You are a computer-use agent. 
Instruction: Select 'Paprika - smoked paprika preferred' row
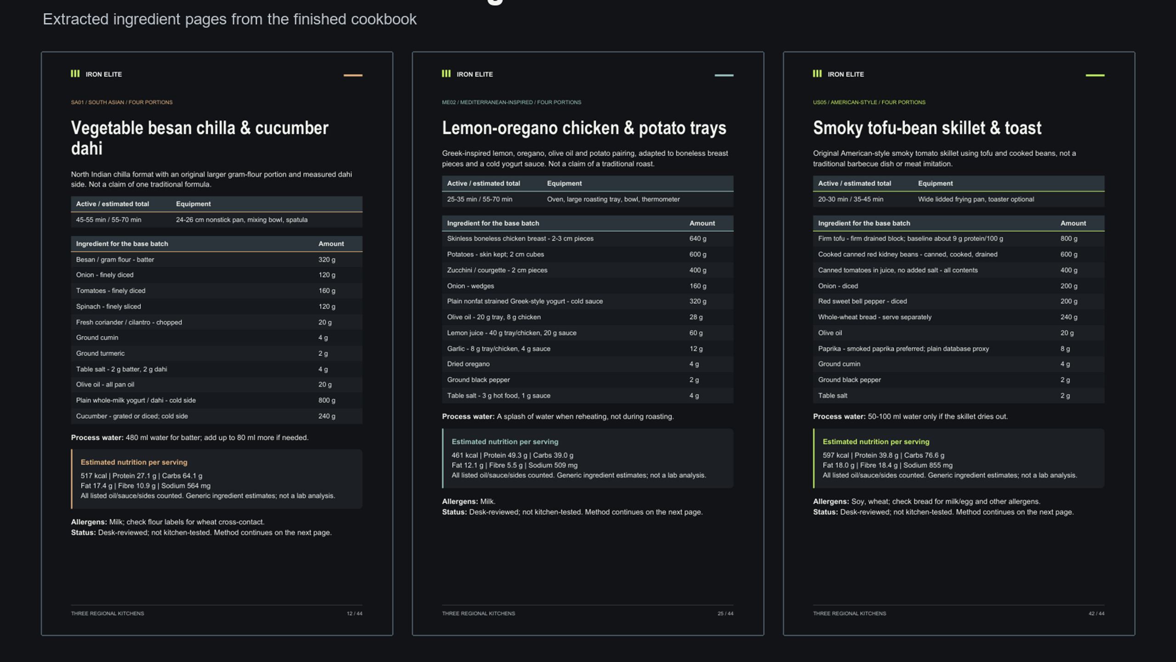click(958, 348)
